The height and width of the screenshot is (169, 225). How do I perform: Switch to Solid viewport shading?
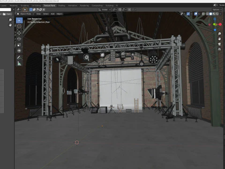tap(210, 14)
